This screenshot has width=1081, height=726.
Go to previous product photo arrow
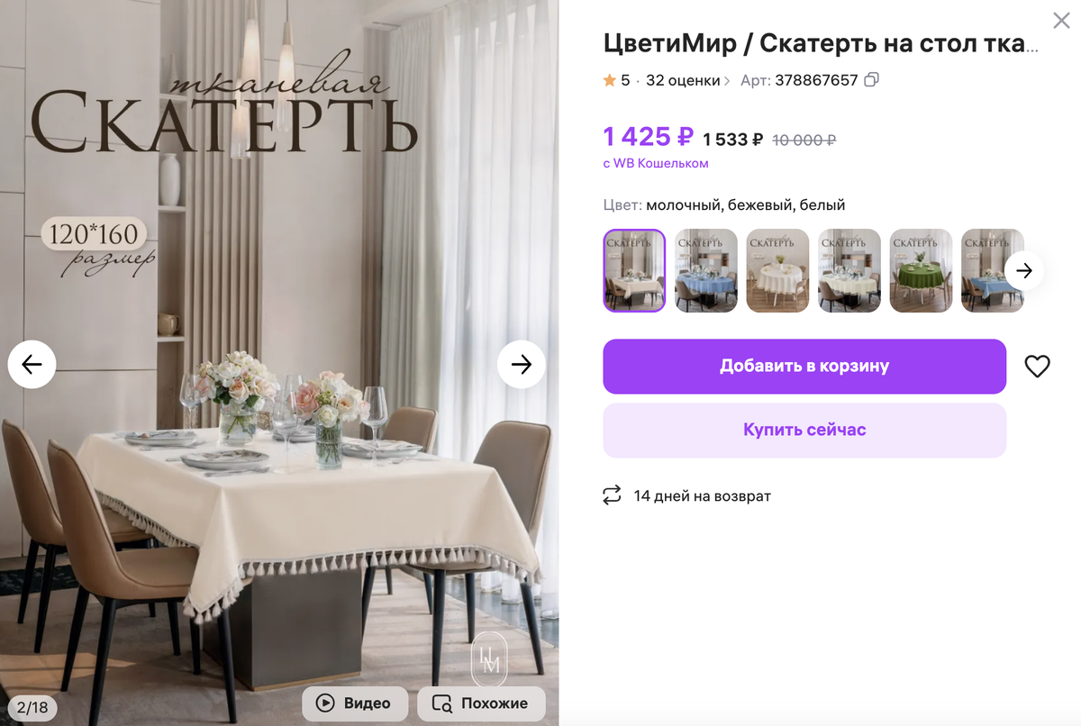click(32, 364)
